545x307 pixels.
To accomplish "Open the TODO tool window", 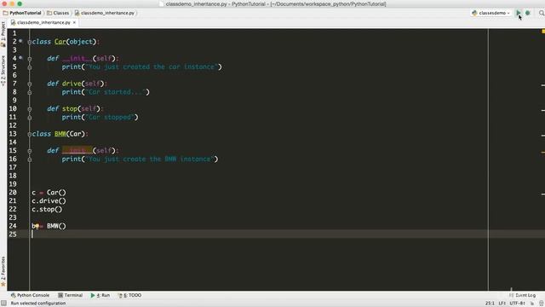I will point(129,295).
